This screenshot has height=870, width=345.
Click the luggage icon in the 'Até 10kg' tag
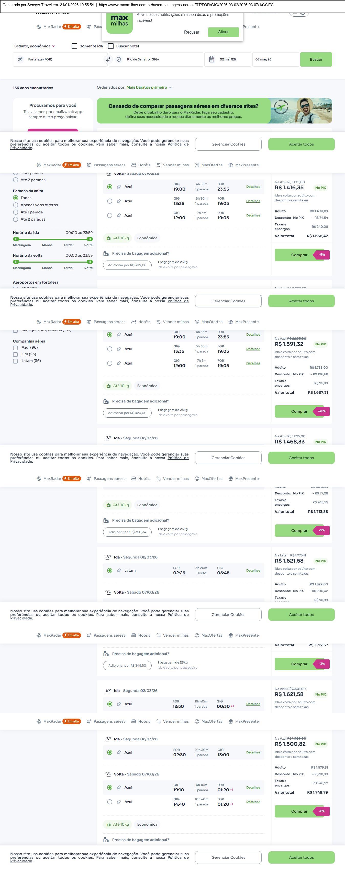(109, 238)
